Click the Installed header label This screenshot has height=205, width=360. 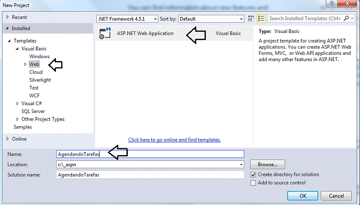tap(21, 29)
